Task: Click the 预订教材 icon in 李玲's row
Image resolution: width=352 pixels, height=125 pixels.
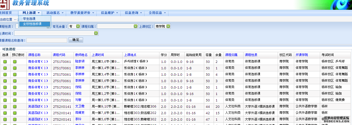Action: [15, 119]
